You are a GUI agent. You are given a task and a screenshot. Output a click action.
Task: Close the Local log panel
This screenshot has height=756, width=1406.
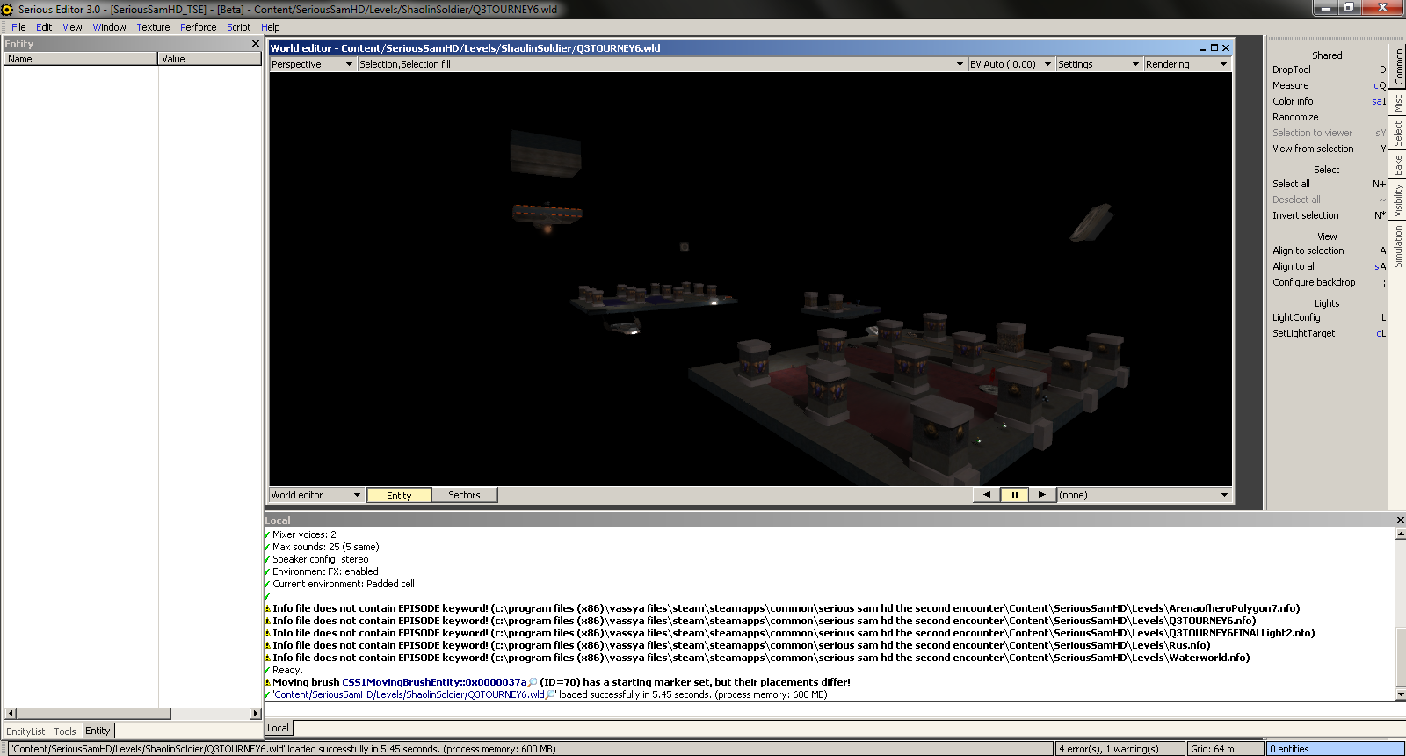pos(1400,520)
